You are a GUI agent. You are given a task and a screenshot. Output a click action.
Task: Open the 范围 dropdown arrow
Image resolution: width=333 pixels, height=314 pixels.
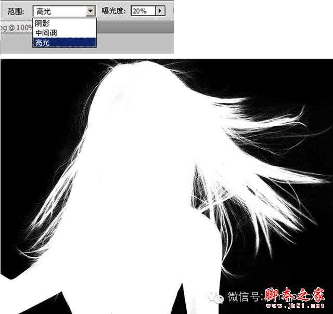click(91, 11)
